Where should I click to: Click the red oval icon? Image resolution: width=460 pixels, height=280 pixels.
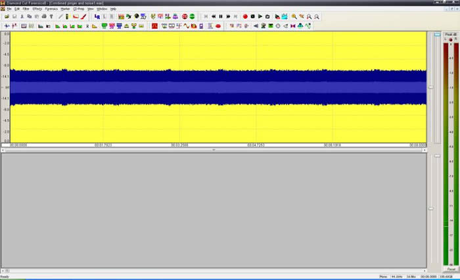(x=218, y=26)
